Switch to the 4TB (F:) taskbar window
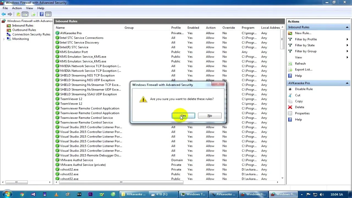Image resolution: width=352 pixels, height=198 pixels. (163, 194)
